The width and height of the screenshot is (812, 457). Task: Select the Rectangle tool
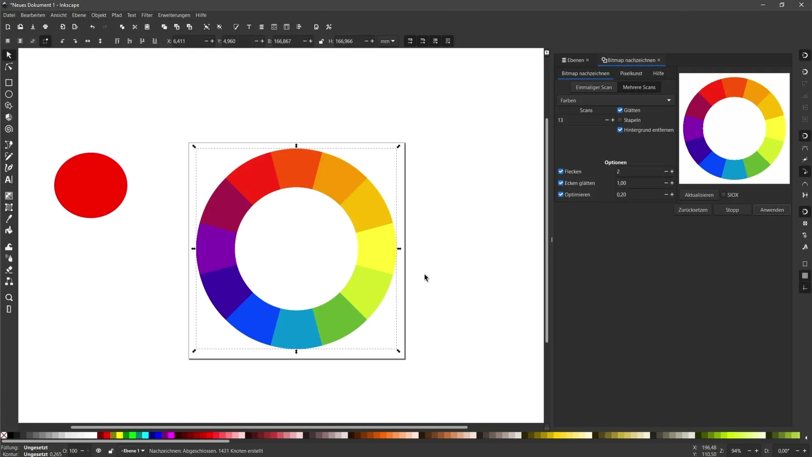coord(8,83)
